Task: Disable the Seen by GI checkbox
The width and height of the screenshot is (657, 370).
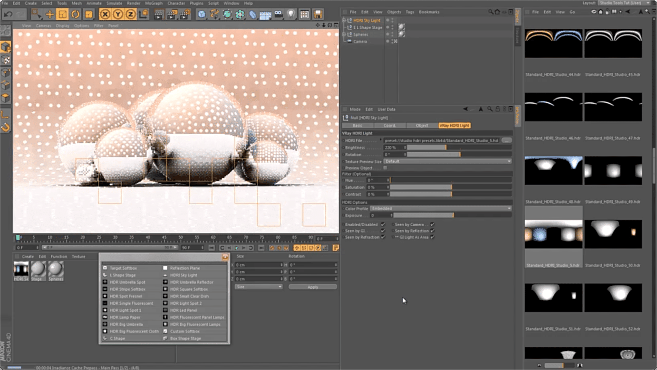Action: [383, 231]
